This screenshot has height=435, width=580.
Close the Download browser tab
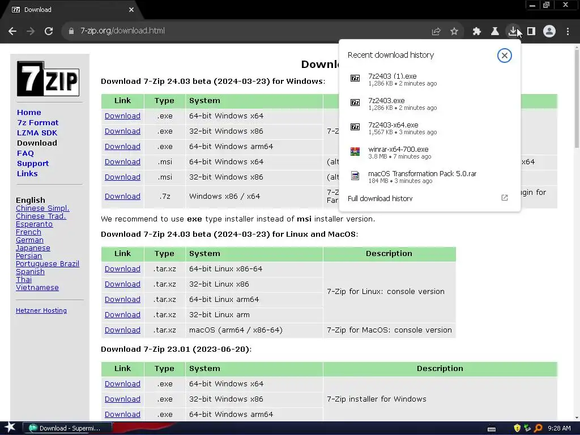point(131,10)
